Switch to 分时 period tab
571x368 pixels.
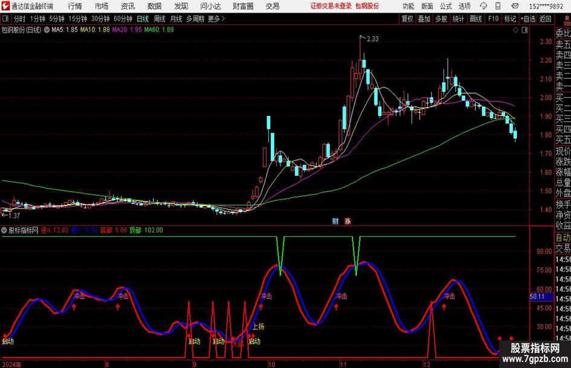20,19
